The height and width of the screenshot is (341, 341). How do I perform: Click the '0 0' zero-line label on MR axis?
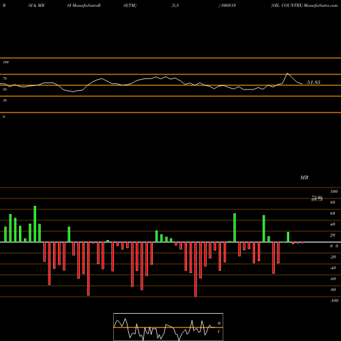pyautogui.click(x=334, y=246)
